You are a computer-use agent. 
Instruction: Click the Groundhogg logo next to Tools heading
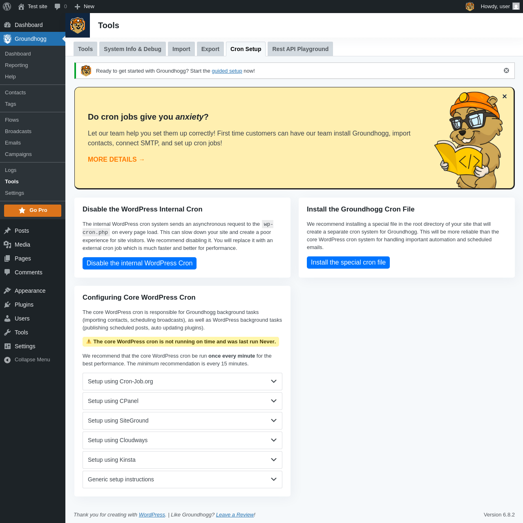(78, 25)
